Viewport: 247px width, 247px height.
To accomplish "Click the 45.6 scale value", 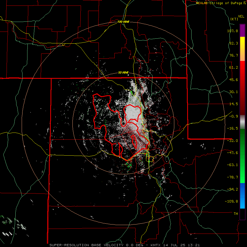I will click(x=234, y=80).
